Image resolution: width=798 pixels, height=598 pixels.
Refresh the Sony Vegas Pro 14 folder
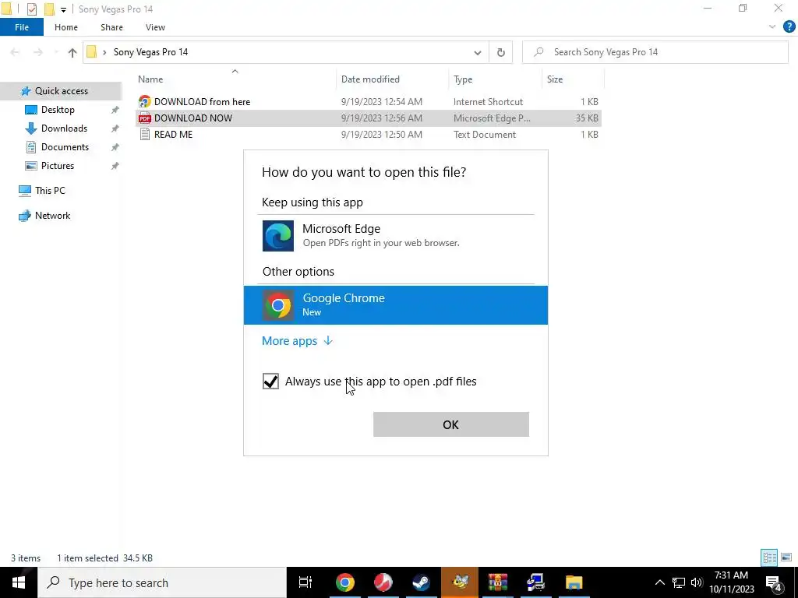coord(501,52)
